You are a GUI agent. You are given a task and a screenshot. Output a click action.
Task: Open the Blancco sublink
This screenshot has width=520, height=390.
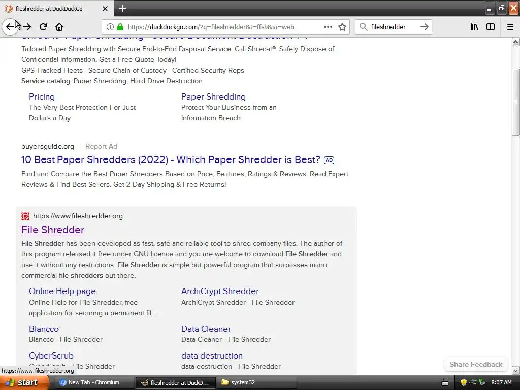tap(44, 329)
